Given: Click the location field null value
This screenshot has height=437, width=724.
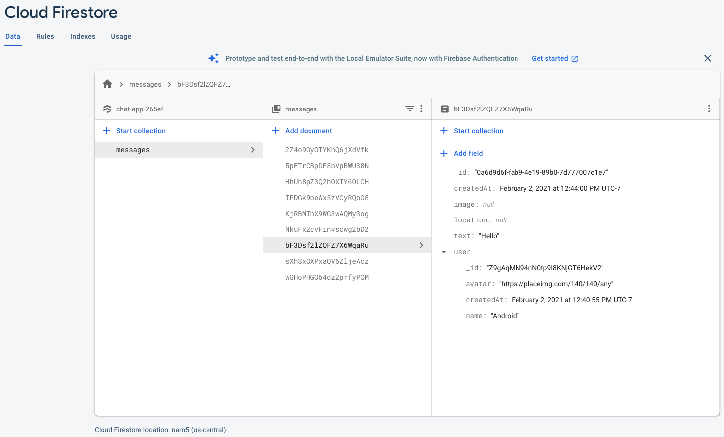Looking at the screenshot, I should [x=501, y=220].
